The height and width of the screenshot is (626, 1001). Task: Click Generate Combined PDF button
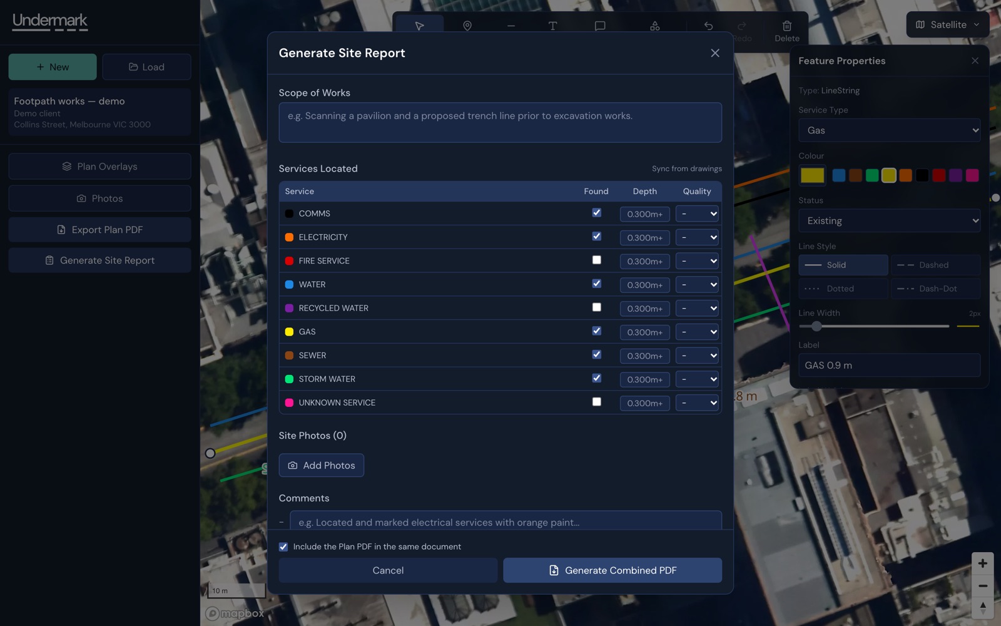pos(612,570)
